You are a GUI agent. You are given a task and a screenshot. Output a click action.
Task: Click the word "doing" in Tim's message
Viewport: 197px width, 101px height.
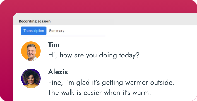(x=108, y=56)
